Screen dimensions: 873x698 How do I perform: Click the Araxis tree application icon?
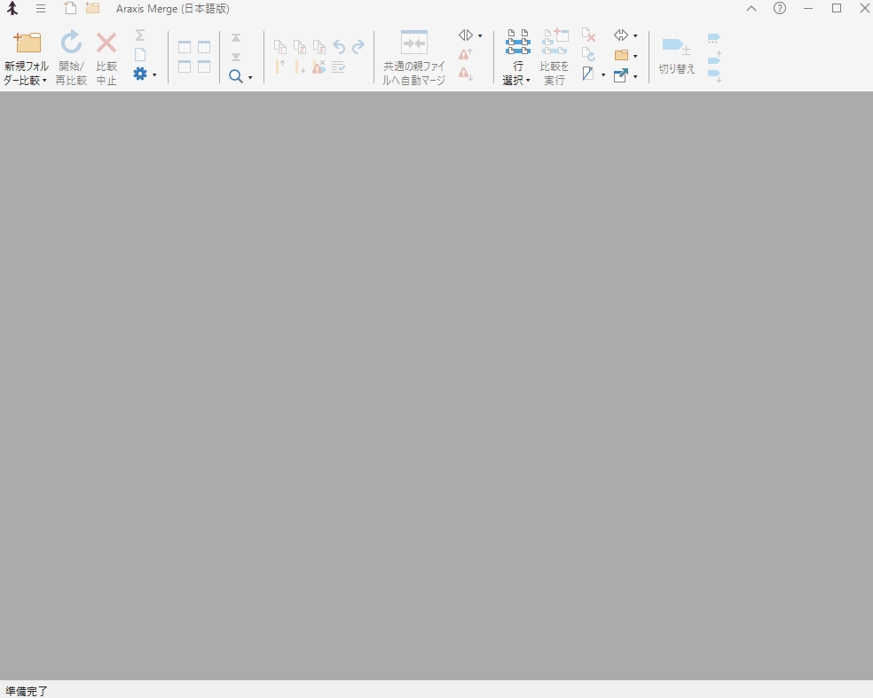12,8
